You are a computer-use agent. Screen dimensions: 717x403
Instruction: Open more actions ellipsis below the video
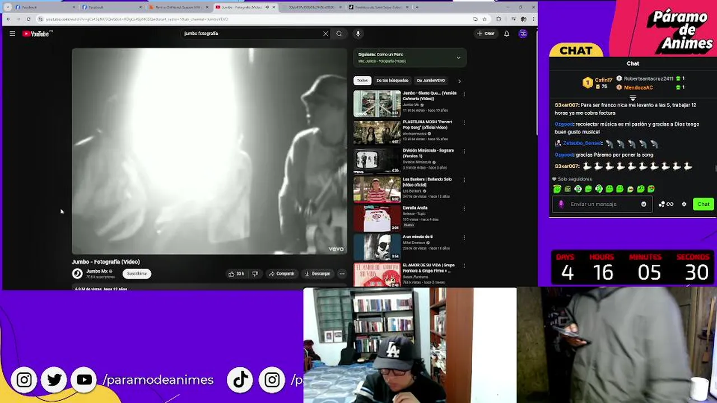342,274
